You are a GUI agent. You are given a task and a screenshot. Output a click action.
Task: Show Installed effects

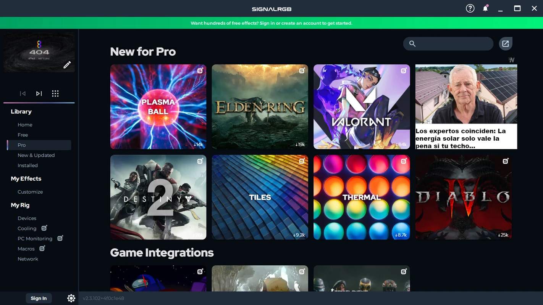pyautogui.click(x=27, y=165)
